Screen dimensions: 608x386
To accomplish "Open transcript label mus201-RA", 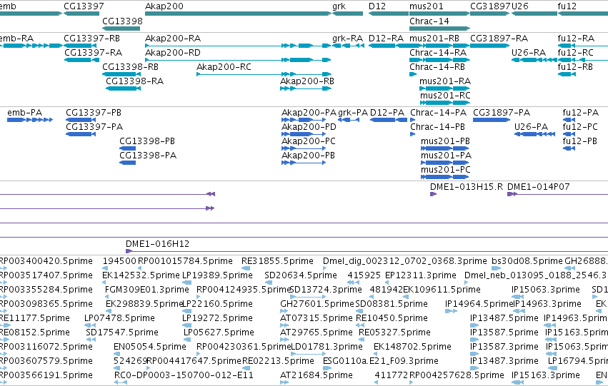I will point(445,81).
